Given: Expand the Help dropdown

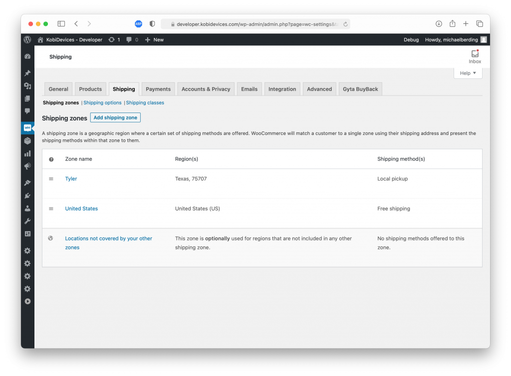Looking at the screenshot, I should pyautogui.click(x=468, y=73).
